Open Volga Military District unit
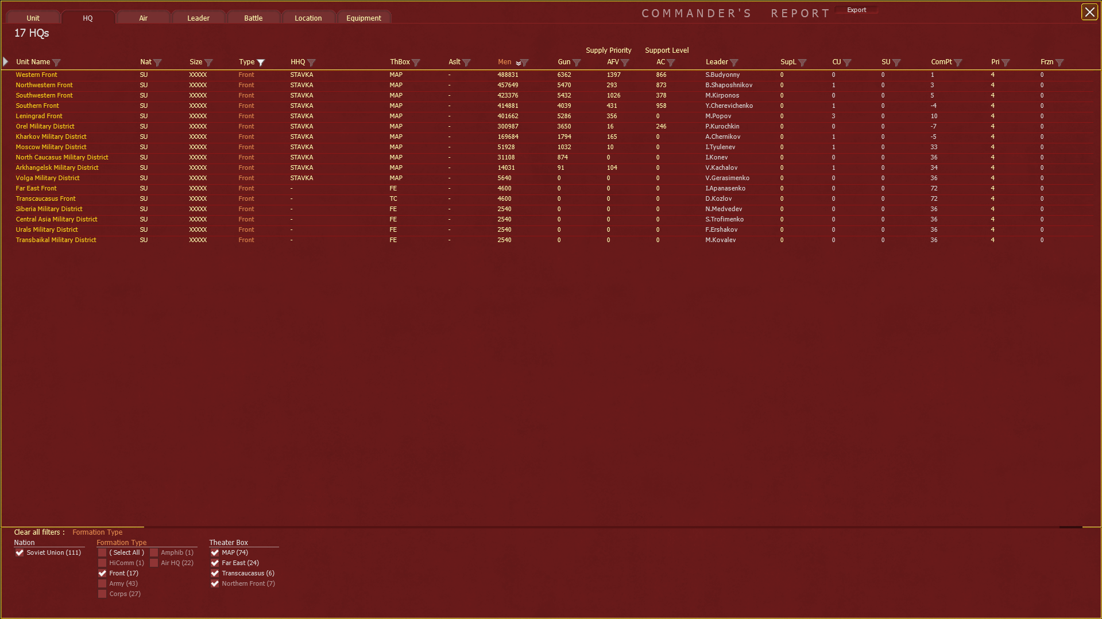Image resolution: width=1102 pixels, height=619 pixels. pyautogui.click(x=48, y=178)
